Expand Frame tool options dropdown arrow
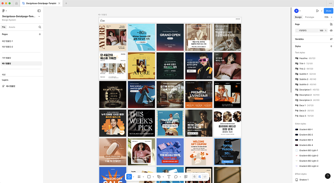334x183 pixels. 143,177
